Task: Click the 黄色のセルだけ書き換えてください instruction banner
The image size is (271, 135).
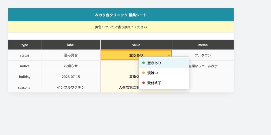Action: (x=121, y=27)
